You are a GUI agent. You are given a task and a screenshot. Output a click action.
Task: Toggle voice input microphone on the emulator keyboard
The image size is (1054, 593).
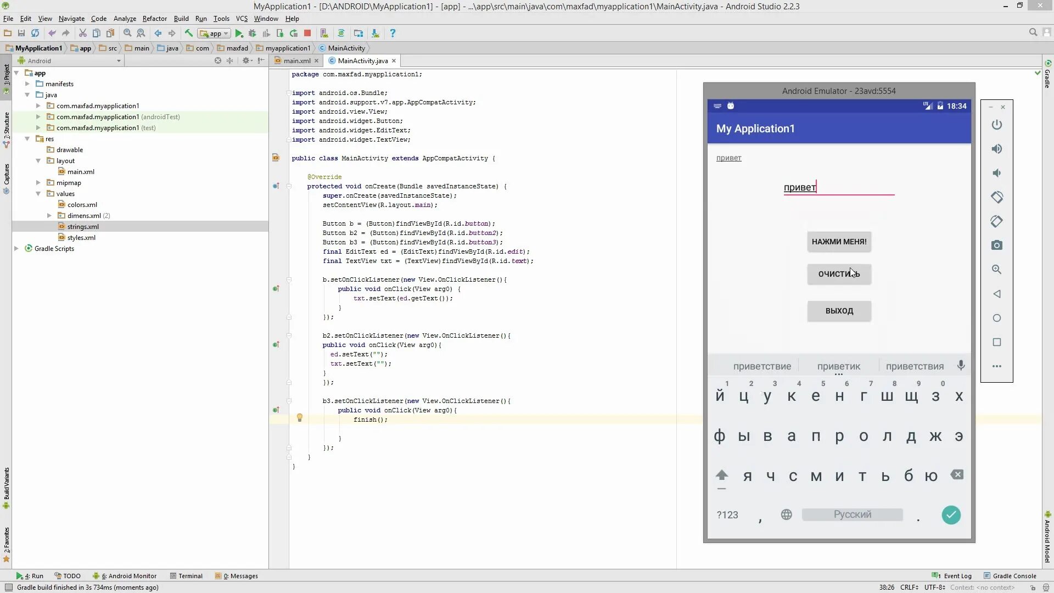point(961,366)
